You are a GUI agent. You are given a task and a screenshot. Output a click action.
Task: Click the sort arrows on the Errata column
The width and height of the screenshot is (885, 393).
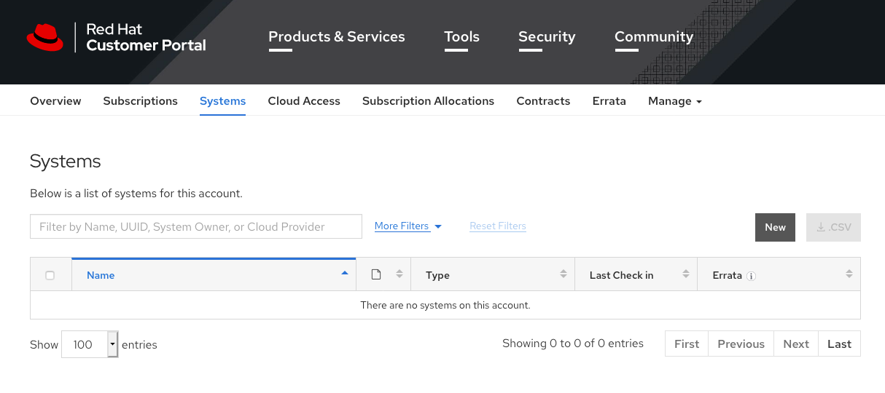(849, 274)
